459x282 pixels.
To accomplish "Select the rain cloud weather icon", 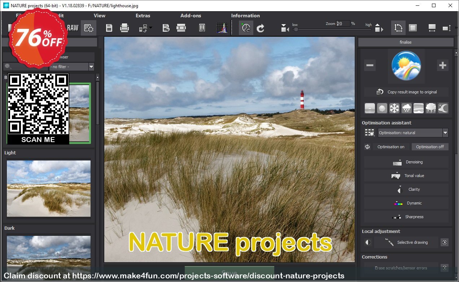I will tap(407, 108).
